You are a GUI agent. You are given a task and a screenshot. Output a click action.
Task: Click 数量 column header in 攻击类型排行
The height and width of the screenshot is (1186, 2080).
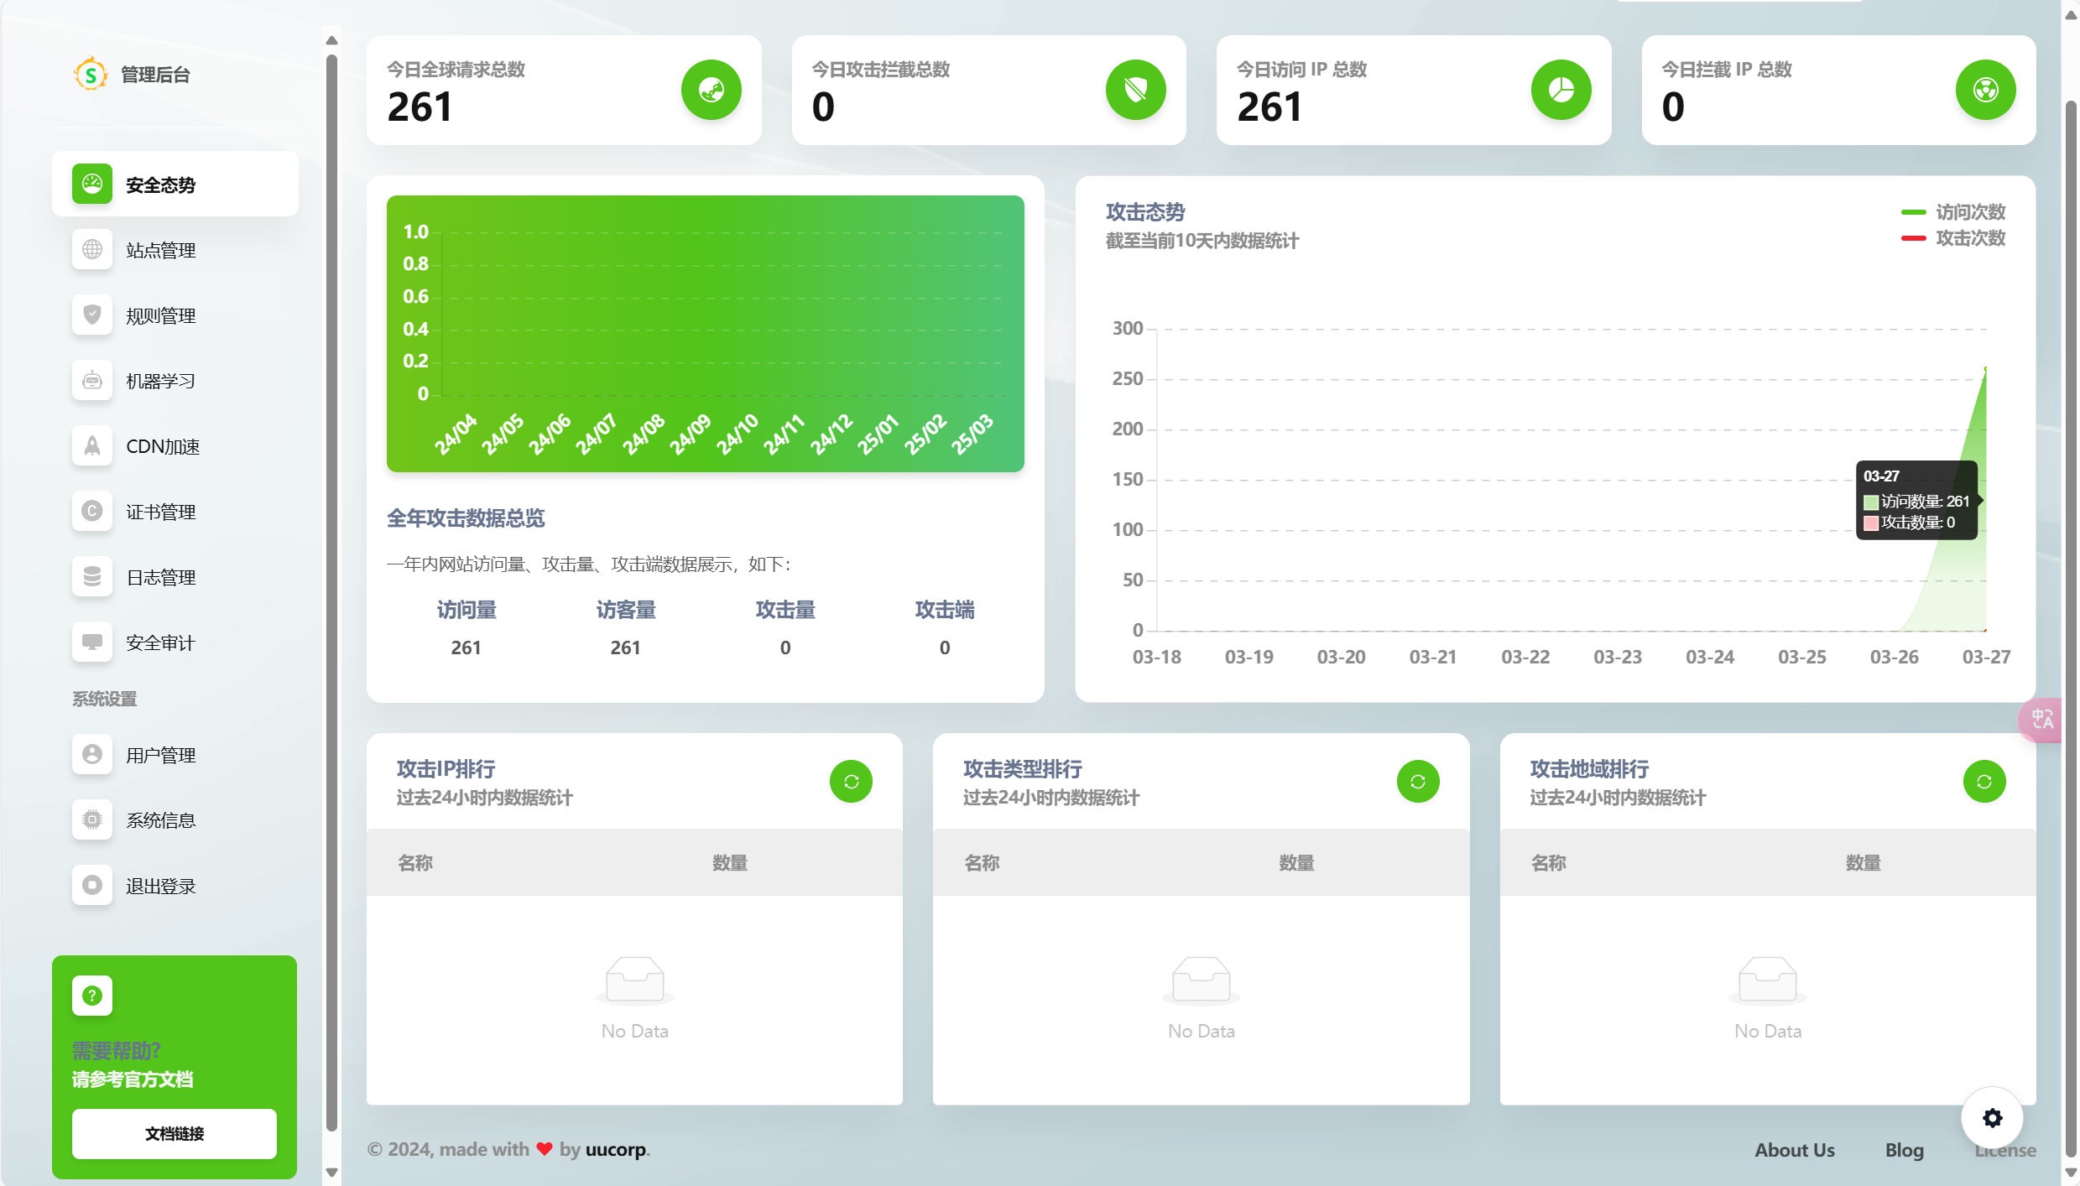(1296, 862)
